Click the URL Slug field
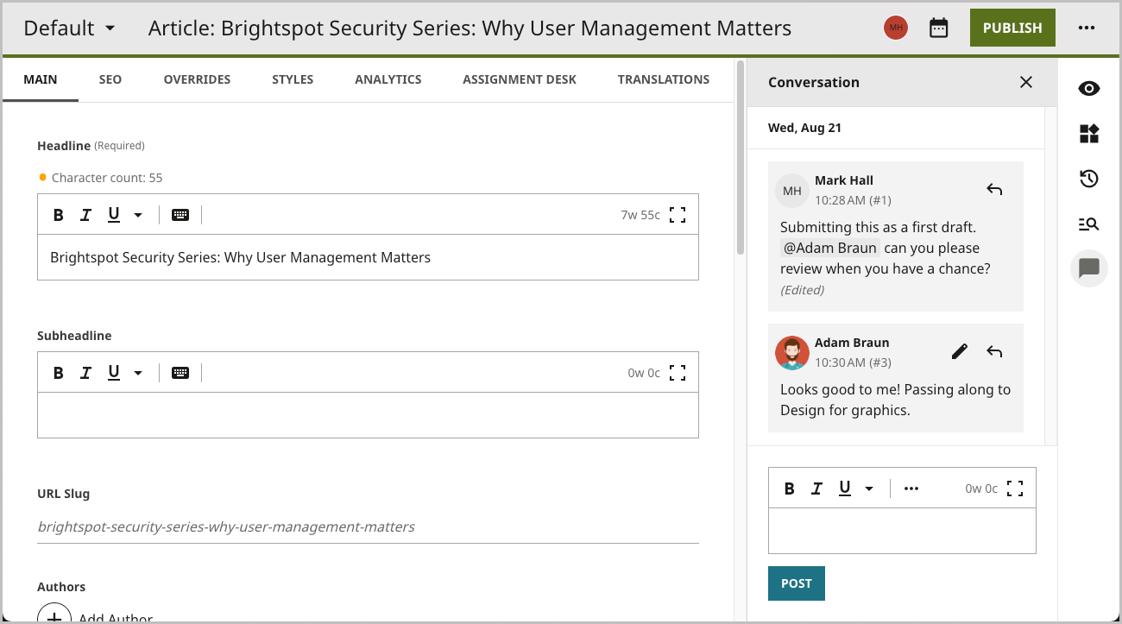Image resolution: width=1122 pixels, height=624 pixels. [368, 526]
